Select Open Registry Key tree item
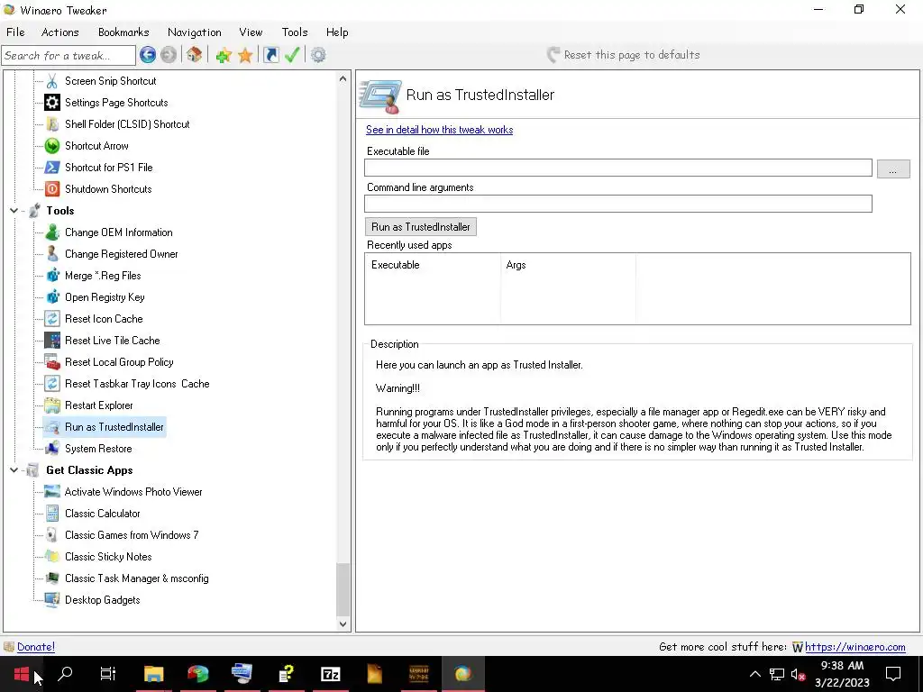This screenshot has height=692, width=923. coord(105,297)
